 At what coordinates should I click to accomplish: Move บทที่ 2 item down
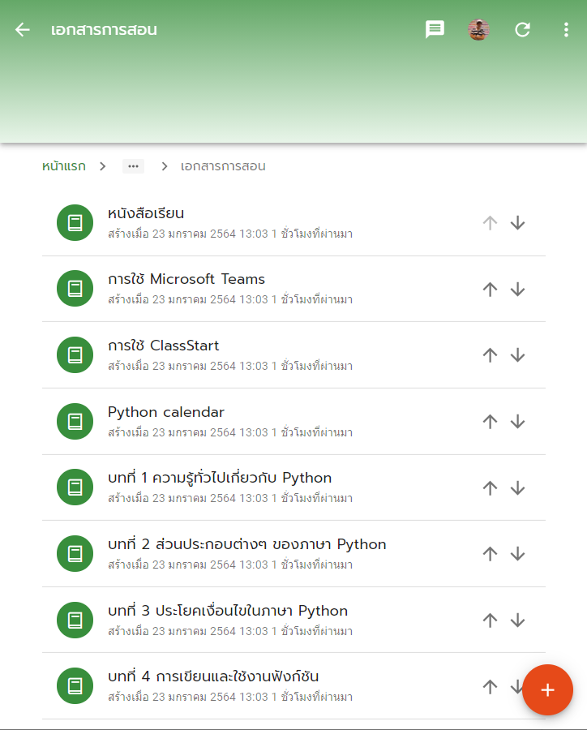[517, 554]
